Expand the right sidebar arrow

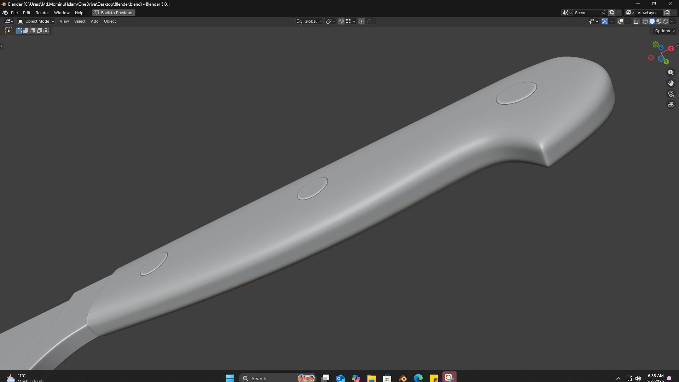(677, 46)
